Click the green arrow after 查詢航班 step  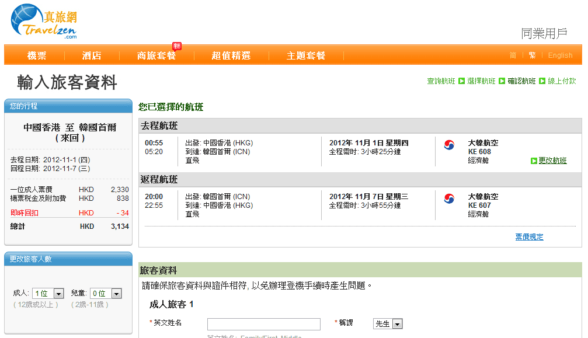(x=461, y=81)
